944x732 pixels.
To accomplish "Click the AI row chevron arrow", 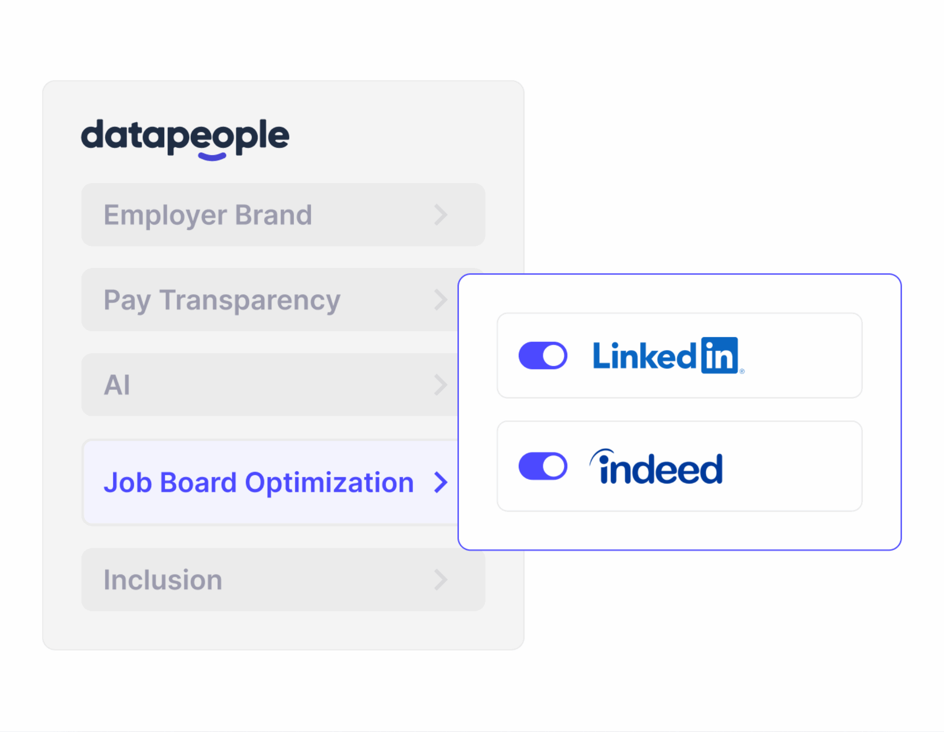I will coord(440,385).
